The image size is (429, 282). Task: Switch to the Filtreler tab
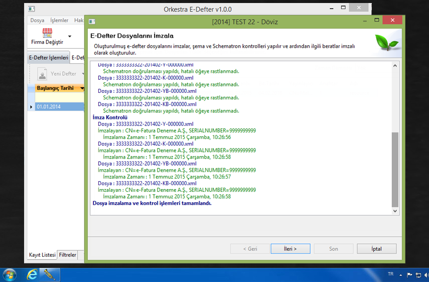point(68,255)
